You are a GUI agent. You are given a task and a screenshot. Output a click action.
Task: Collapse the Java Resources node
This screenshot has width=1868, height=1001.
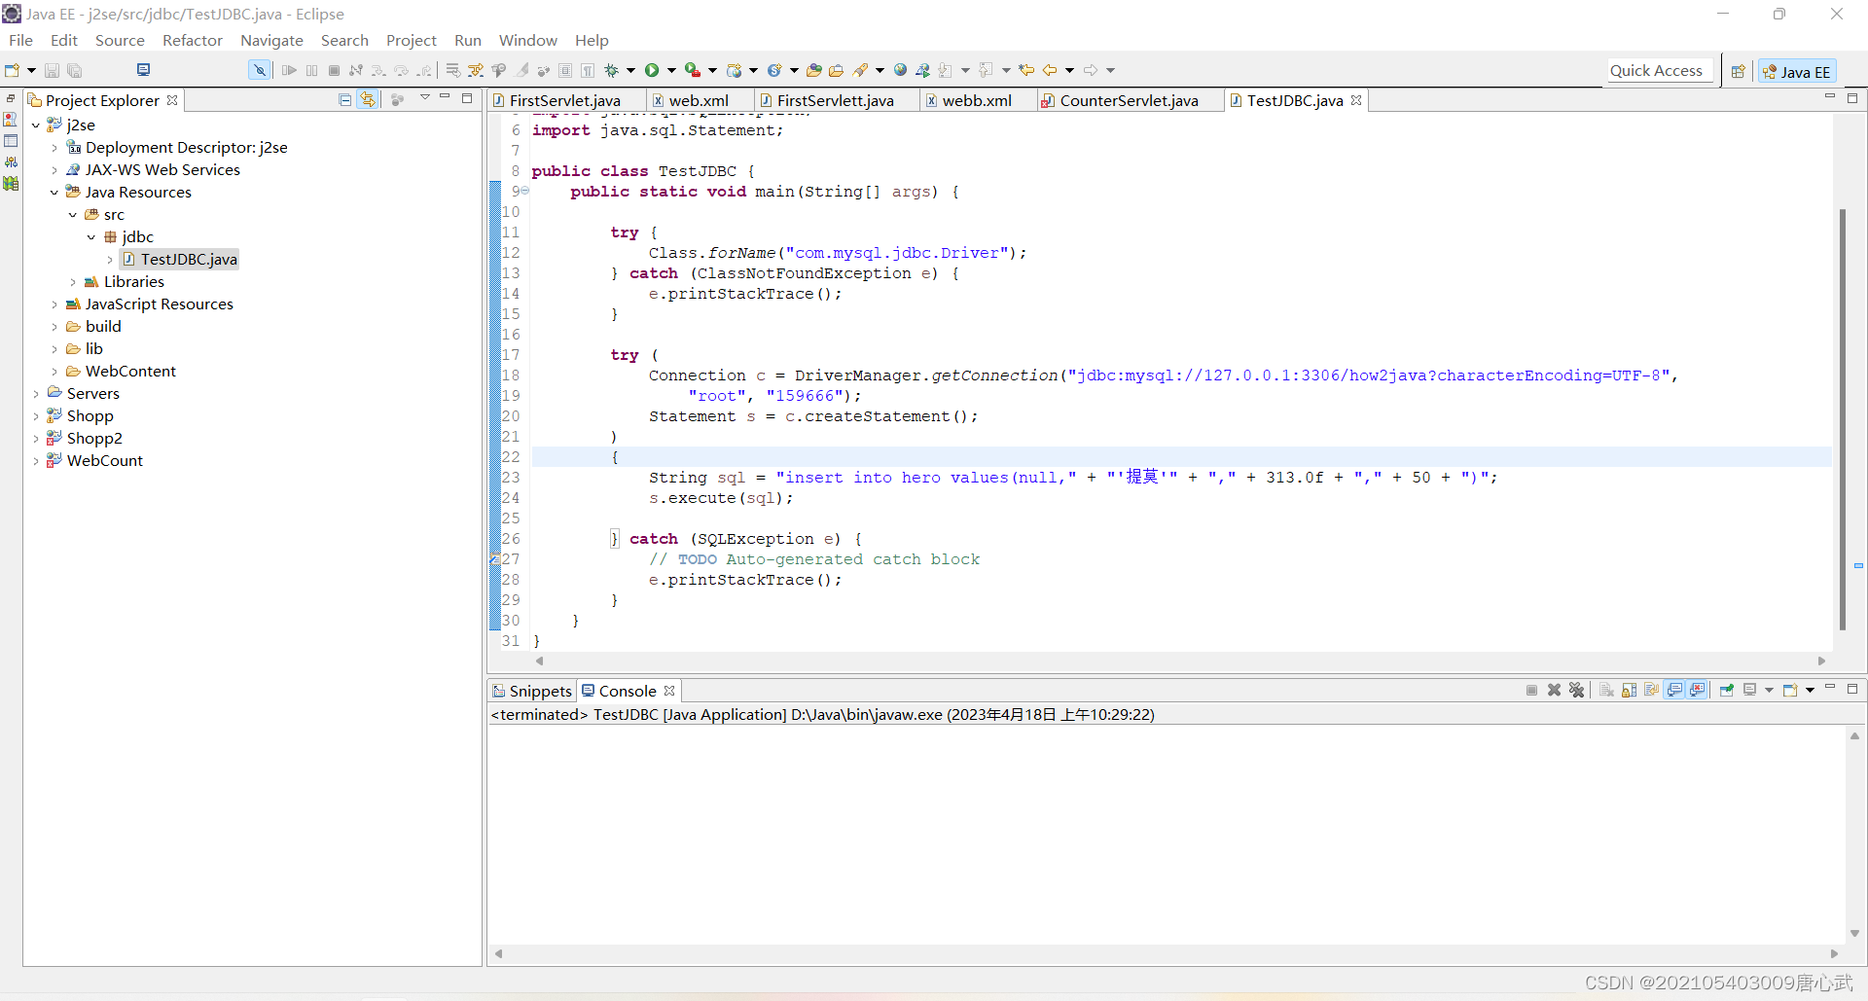(54, 193)
